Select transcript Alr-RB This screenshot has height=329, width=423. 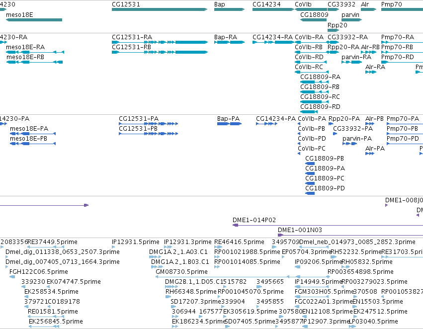370,47
